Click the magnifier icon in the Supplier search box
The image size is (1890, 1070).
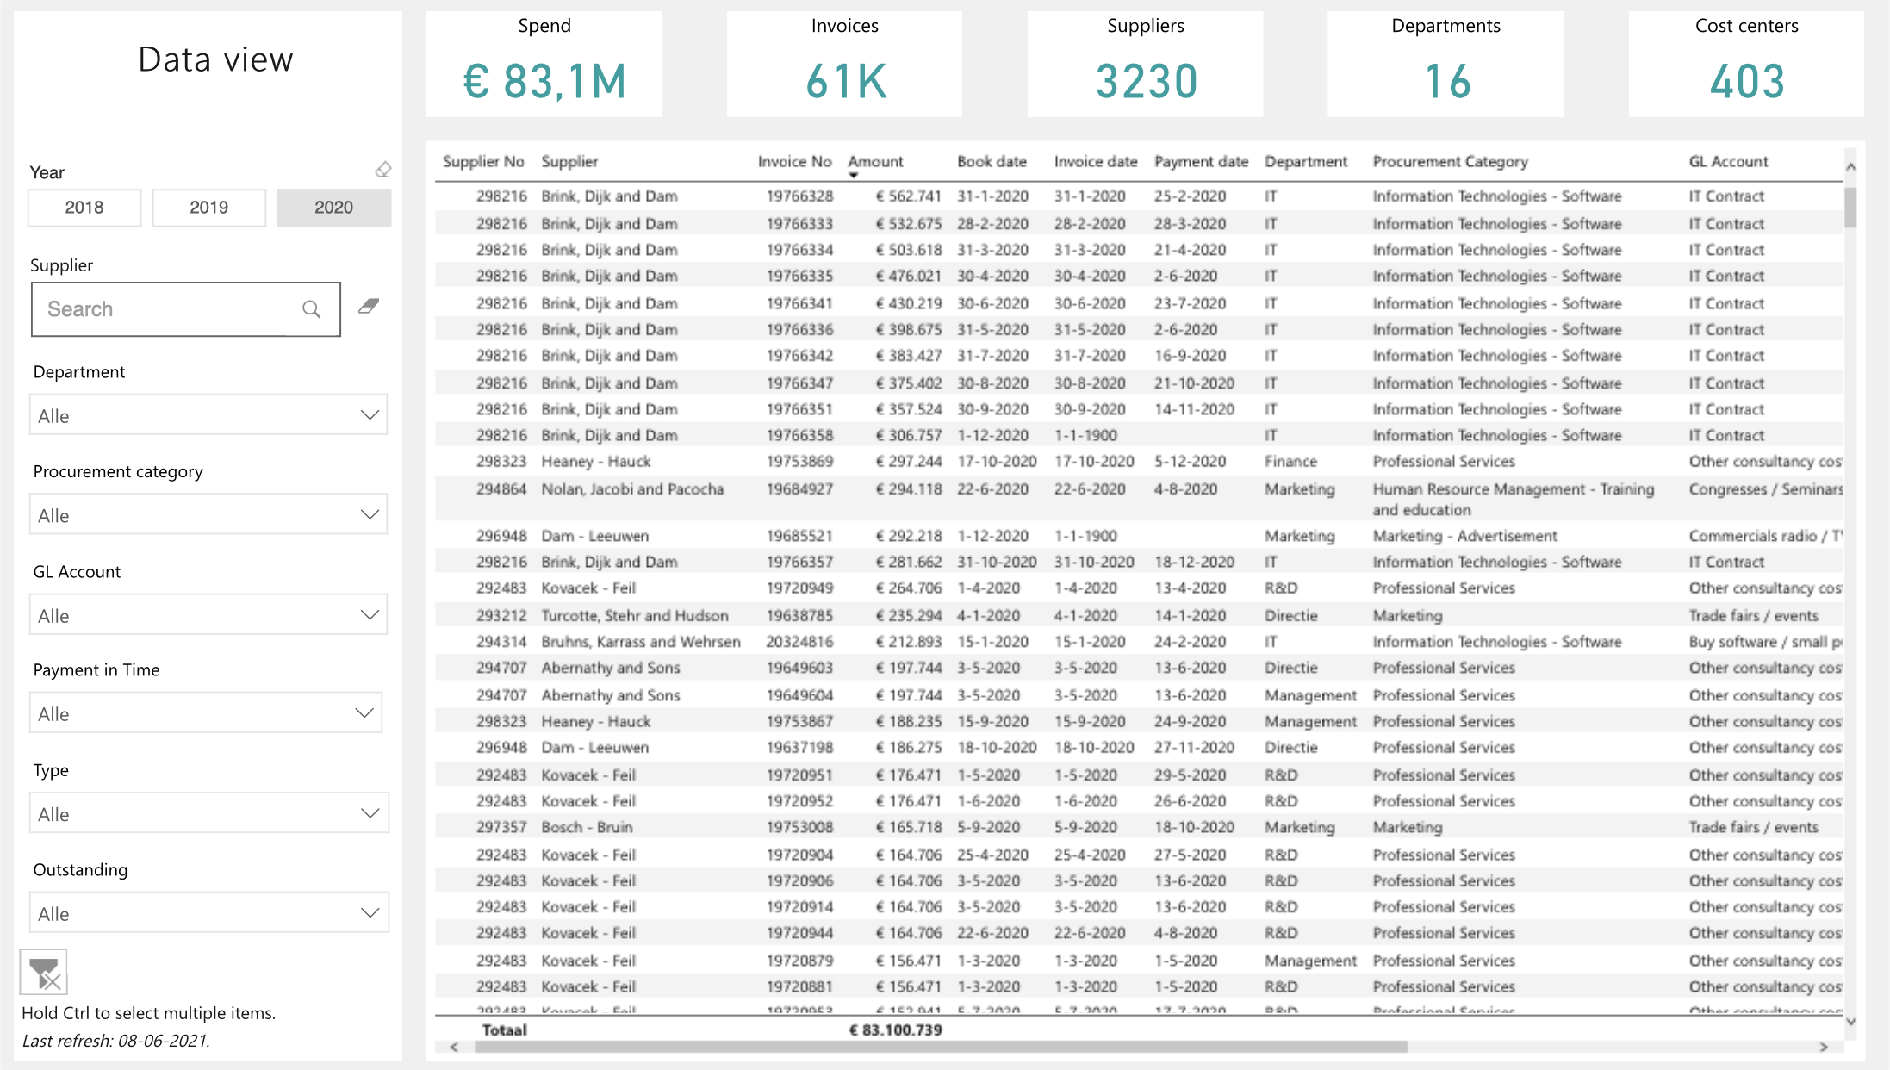pos(310,308)
